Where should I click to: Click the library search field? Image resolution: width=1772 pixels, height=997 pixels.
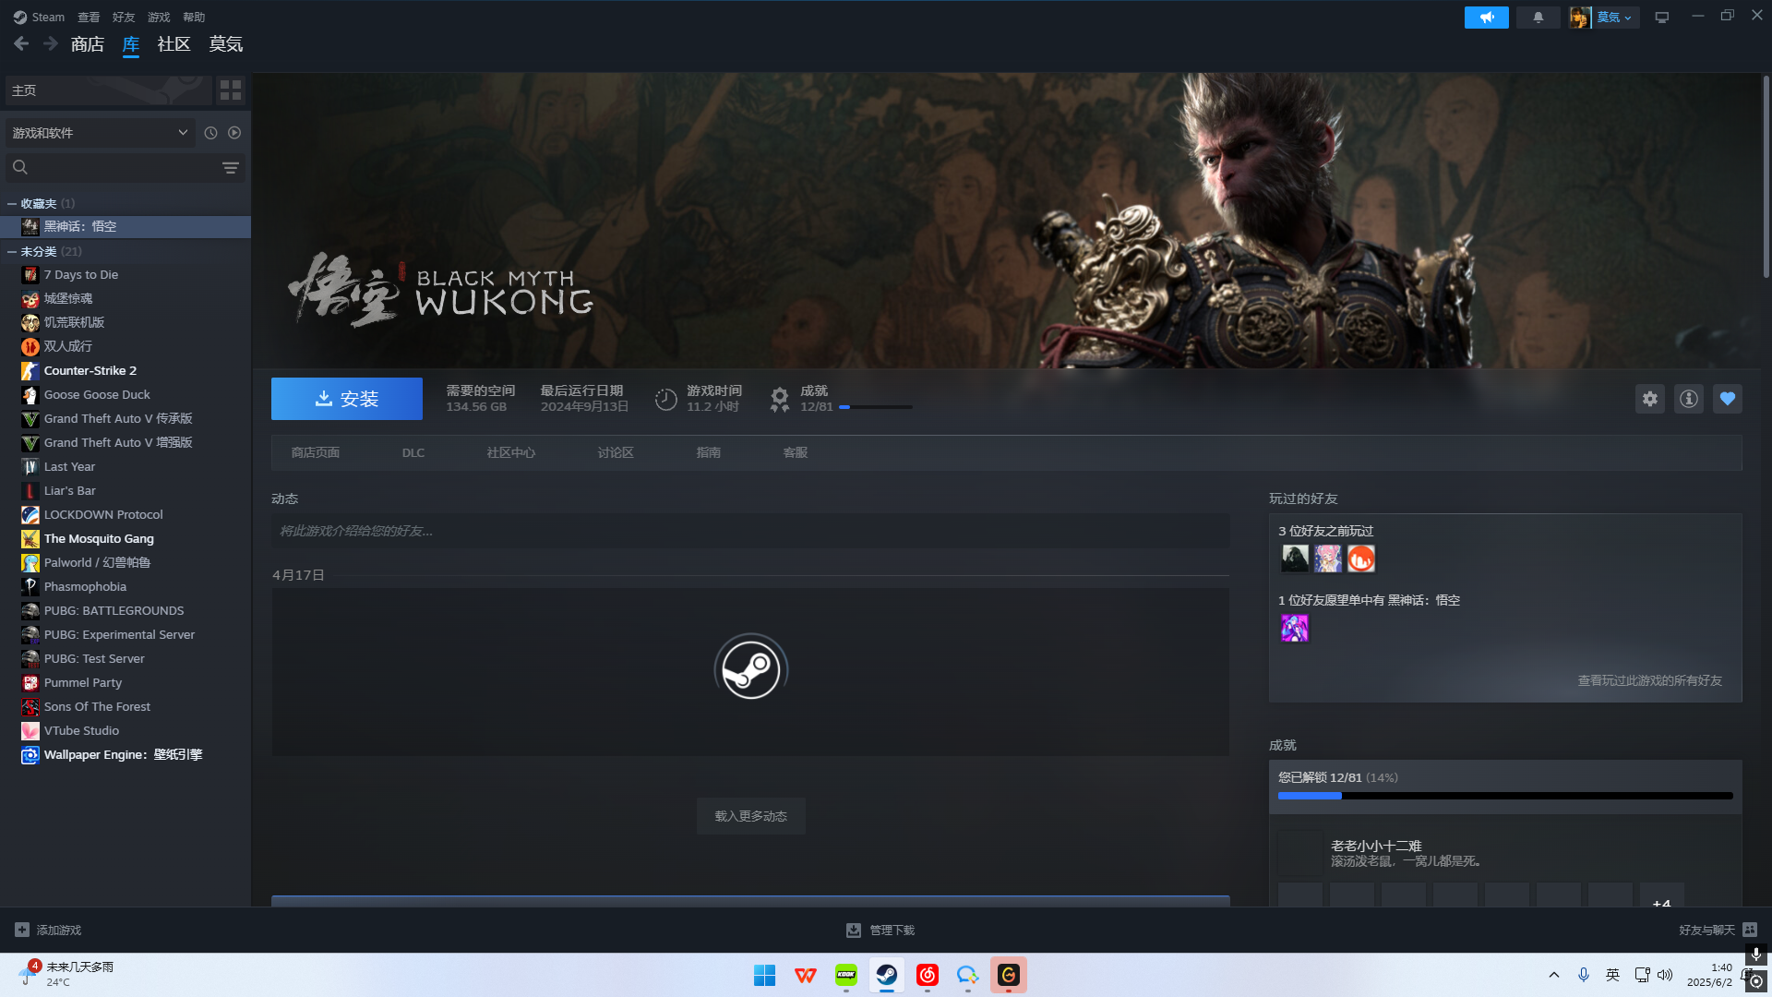click(125, 167)
